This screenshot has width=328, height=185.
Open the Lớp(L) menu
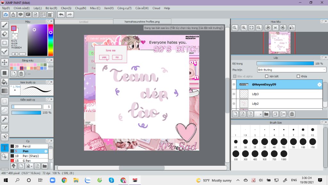(38, 8)
